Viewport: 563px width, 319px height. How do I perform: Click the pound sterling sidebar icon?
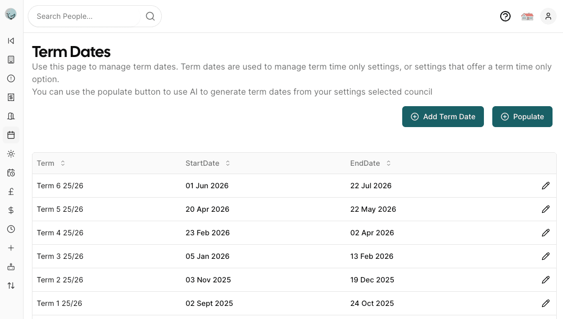tap(11, 191)
